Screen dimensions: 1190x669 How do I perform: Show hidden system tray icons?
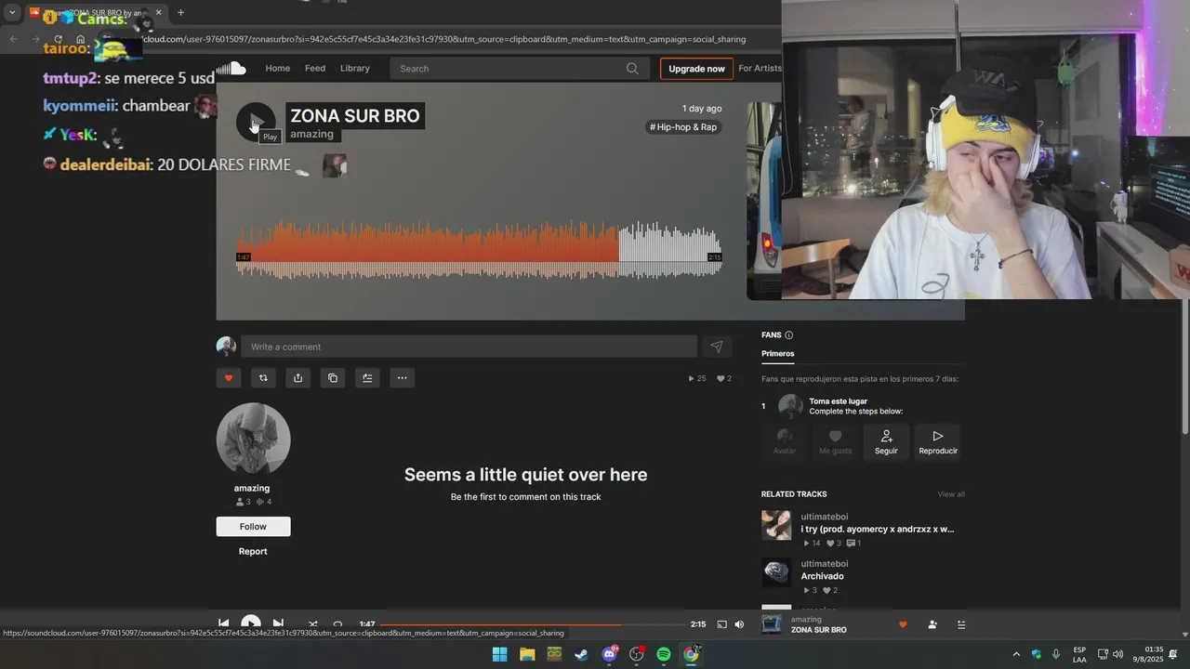1016,654
